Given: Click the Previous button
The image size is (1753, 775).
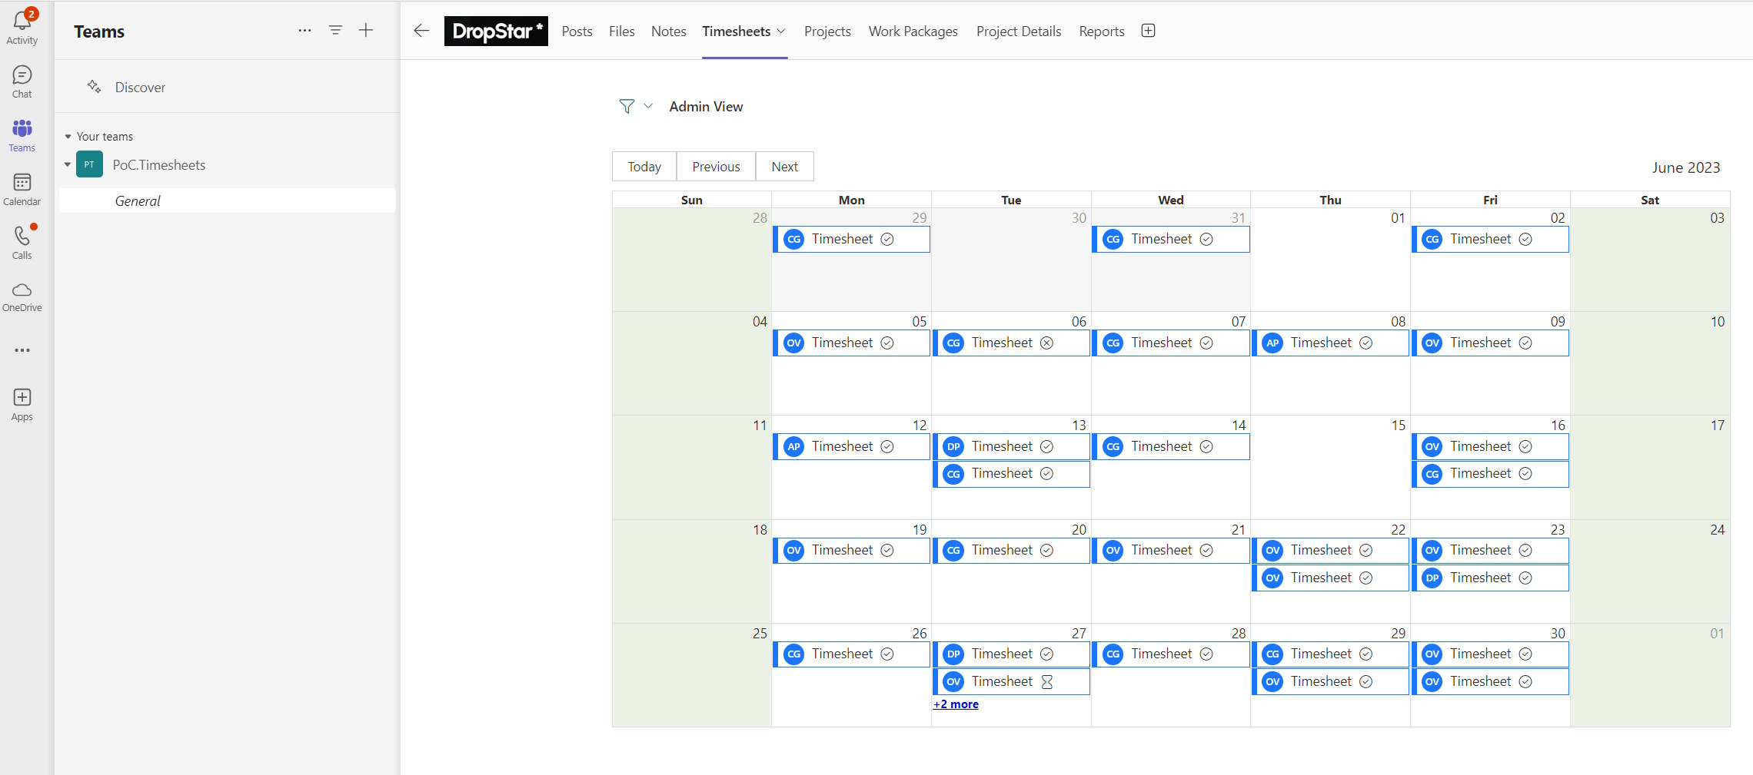Looking at the screenshot, I should [716, 167].
